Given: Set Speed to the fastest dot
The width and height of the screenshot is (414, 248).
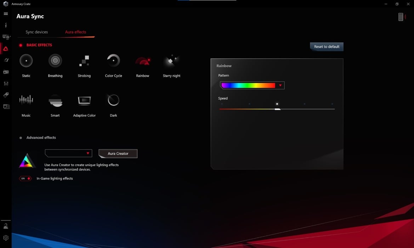Looking at the screenshot, I should (332, 104).
